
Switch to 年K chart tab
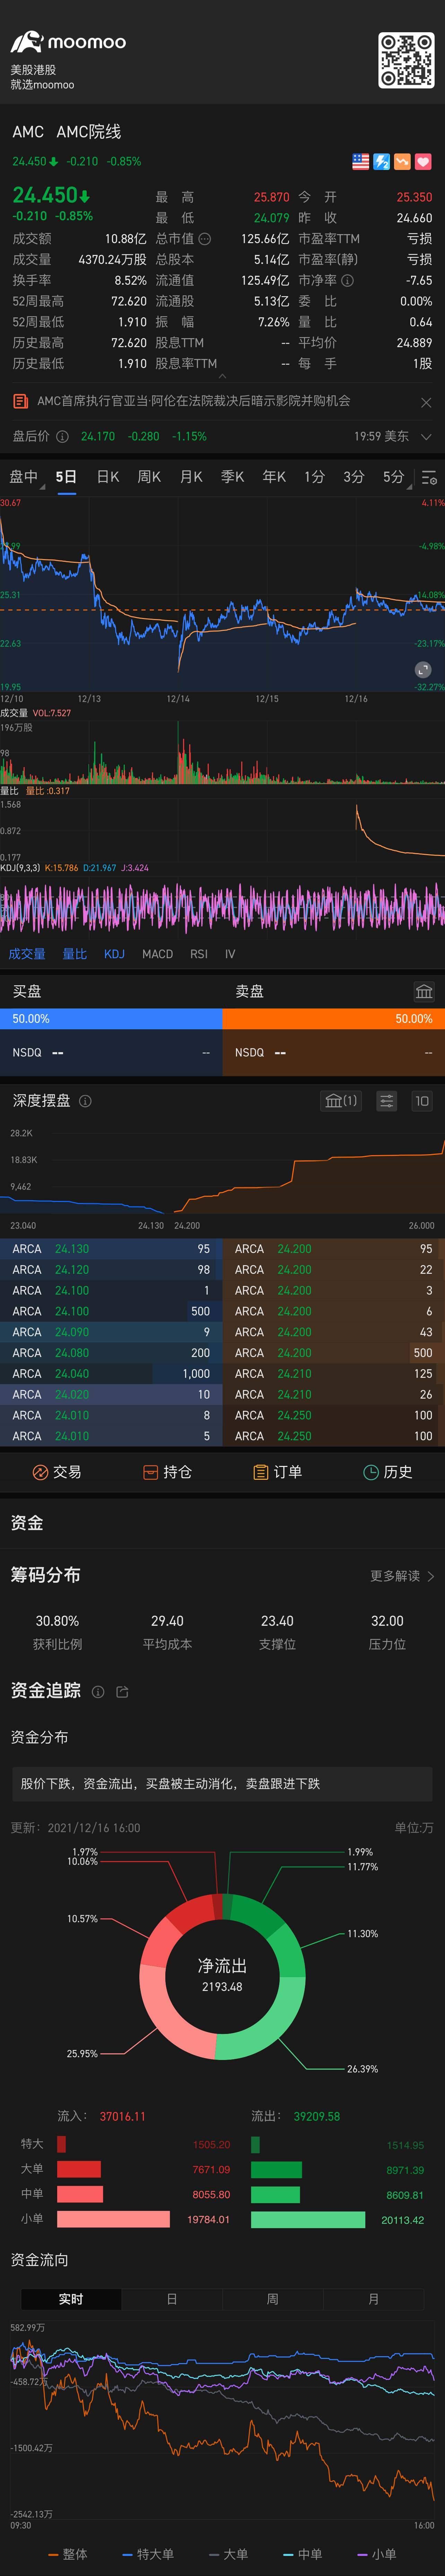[x=274, y=477]
